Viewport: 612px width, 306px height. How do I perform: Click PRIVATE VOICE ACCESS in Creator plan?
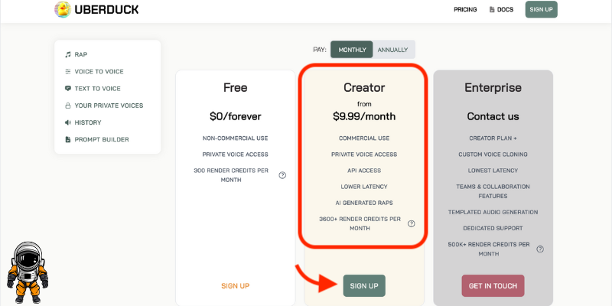point(364,155)
